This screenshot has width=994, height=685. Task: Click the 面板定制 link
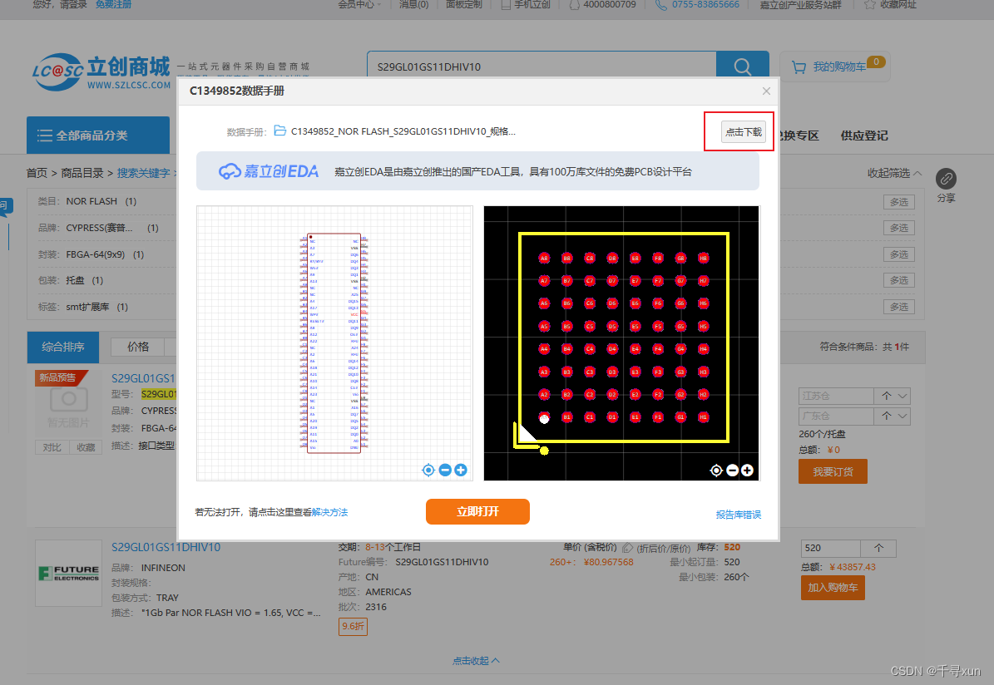click(x=464, y=4)
